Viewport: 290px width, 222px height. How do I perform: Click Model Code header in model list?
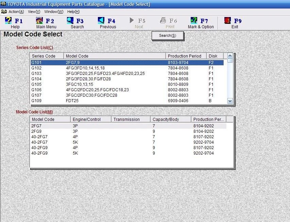pos(50,120)
